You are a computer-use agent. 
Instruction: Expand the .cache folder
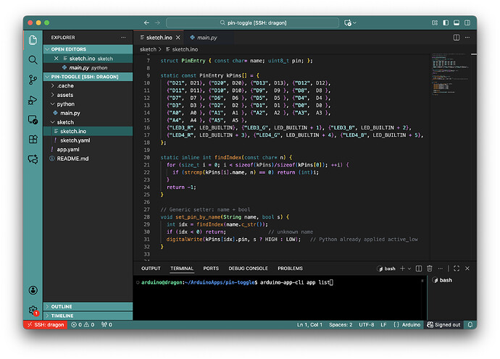click(x=88, y=85)
